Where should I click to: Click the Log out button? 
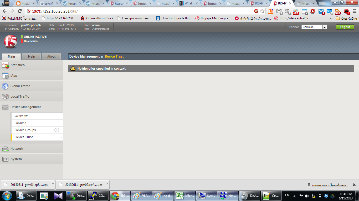(x=345, y=27)
